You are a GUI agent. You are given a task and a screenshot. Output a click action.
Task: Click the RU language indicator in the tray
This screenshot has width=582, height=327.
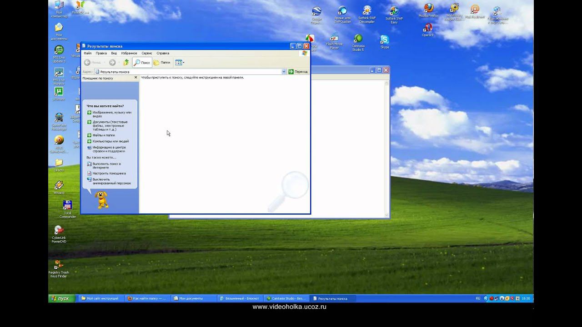pyautogui.click(x=478, y=298)
